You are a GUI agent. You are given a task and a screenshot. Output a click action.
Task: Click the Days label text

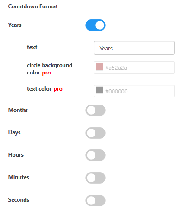pos(14,132)
